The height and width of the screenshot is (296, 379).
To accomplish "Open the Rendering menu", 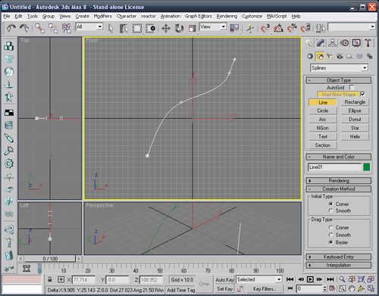I will click(227, 17).
